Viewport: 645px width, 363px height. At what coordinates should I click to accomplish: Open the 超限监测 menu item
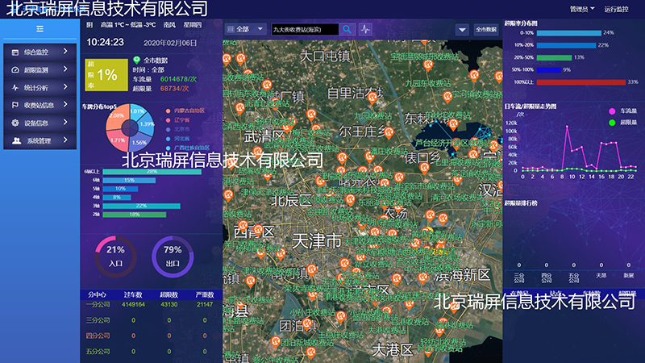click(40, 69)
